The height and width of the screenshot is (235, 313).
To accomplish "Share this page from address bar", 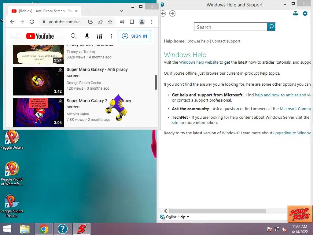I will coord(100,22).
